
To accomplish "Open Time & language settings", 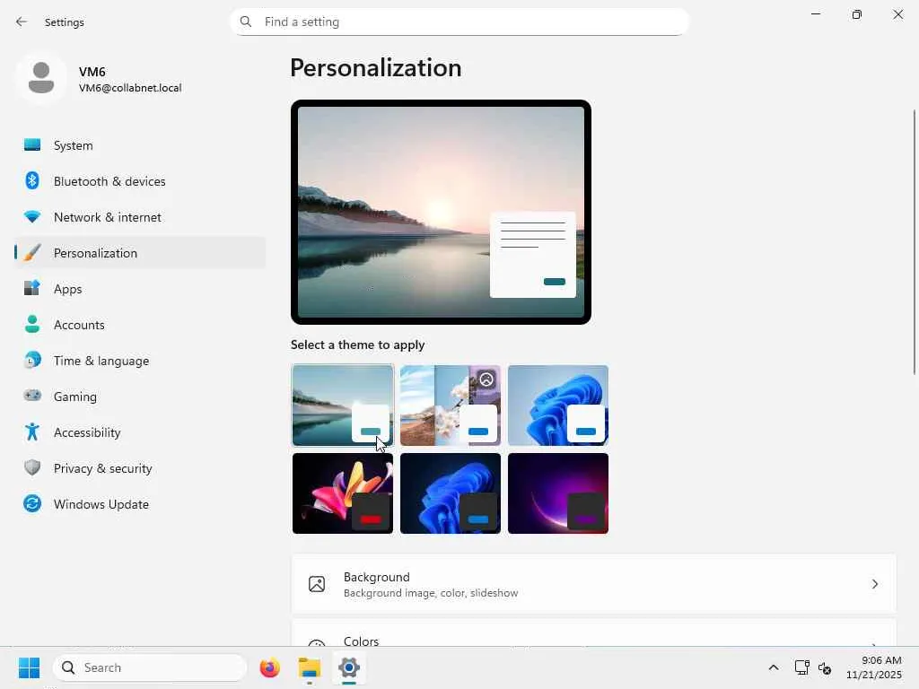I will coord(140,360).
